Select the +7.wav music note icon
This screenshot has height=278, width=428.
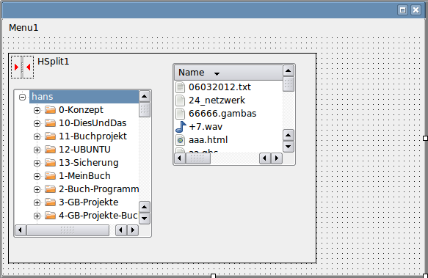181,127
